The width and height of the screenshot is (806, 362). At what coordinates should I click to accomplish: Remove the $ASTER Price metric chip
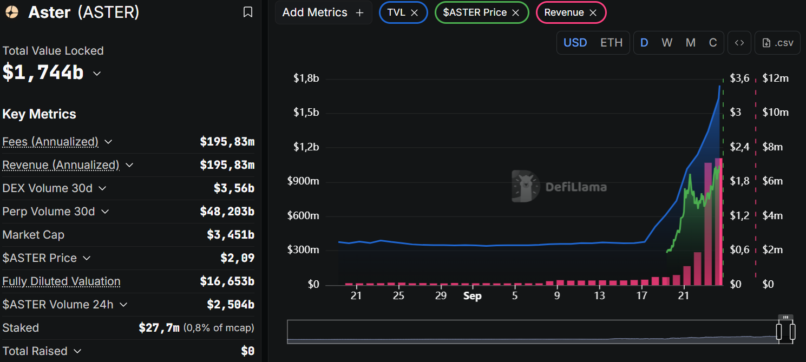(x=515, y=12)
